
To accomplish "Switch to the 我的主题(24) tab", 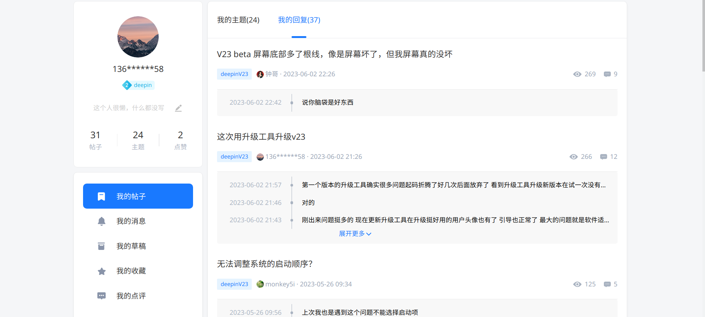I will pyautogui.click(x=238, y=20).
